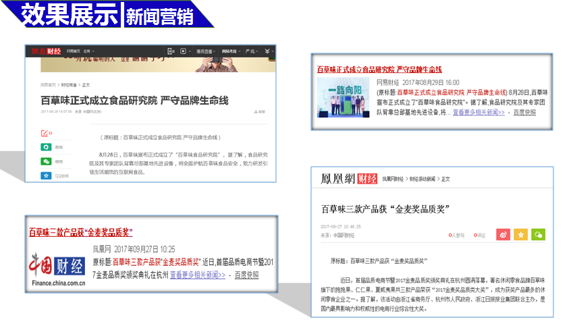
Task: Click the 凤凰网 timestamp 2017-09-27
Action: click(341, 227)
